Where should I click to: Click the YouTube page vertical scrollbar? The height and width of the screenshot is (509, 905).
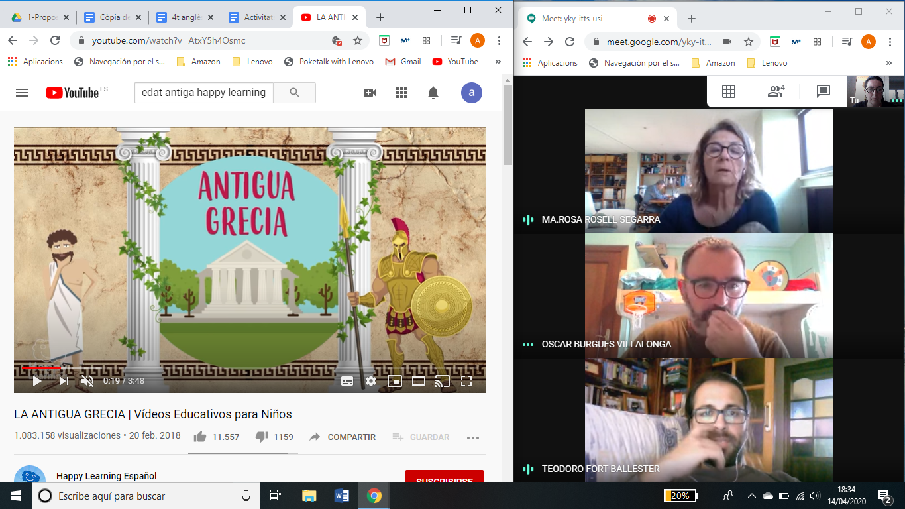[x=508, y=125]
